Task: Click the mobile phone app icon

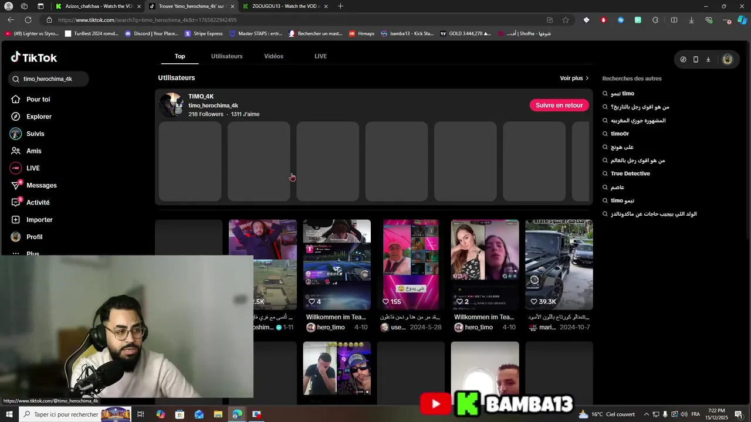Action: coord(695,59)
